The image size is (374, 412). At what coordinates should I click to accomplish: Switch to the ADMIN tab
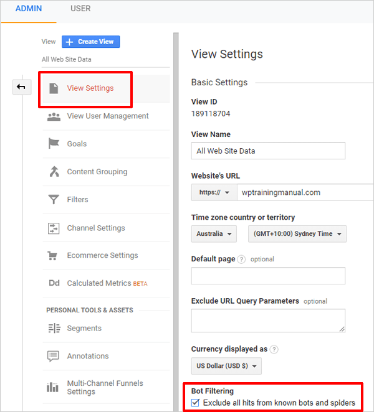[29, 9]
